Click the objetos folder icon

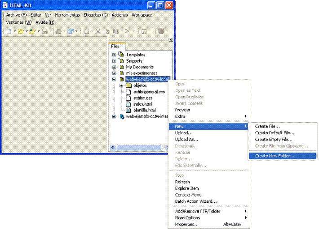pyautogui.click(x=128, y=85)
